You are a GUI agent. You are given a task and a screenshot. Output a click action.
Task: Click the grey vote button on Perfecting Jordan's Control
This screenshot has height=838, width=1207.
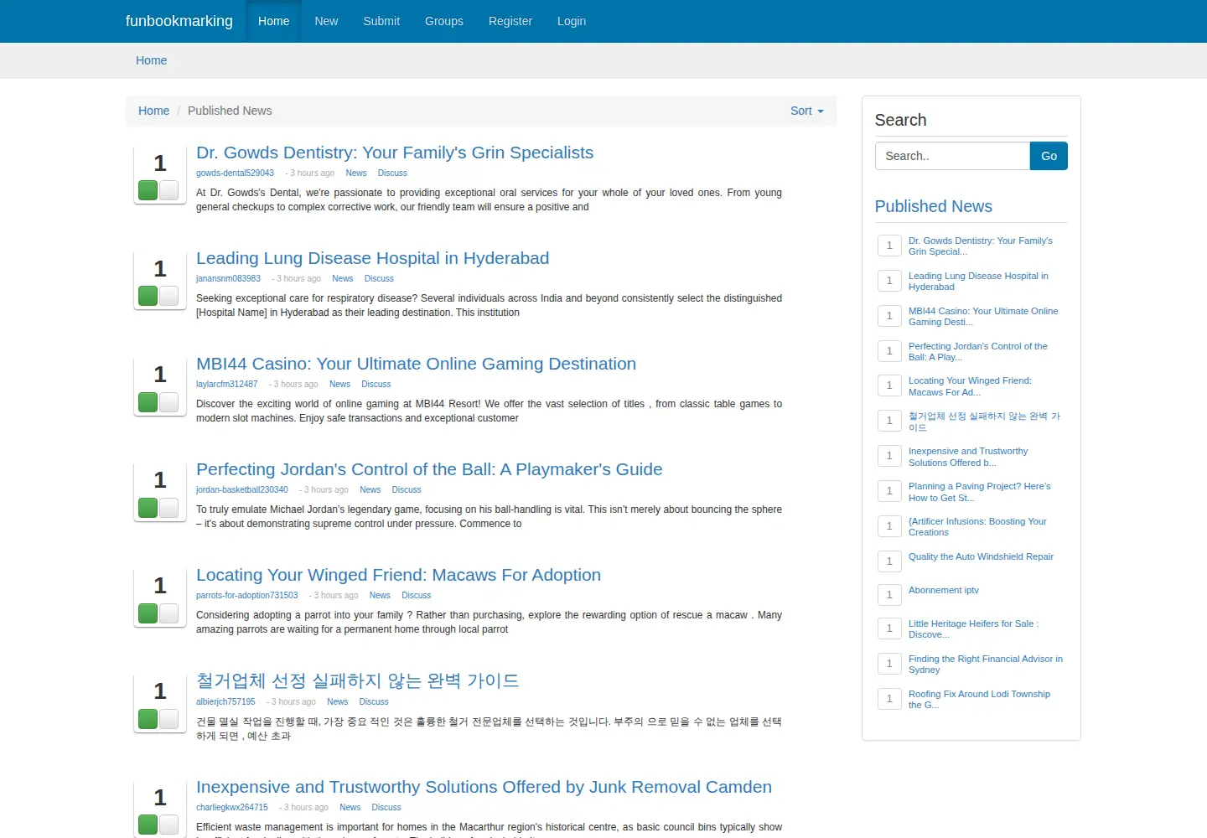click(168, 508)
